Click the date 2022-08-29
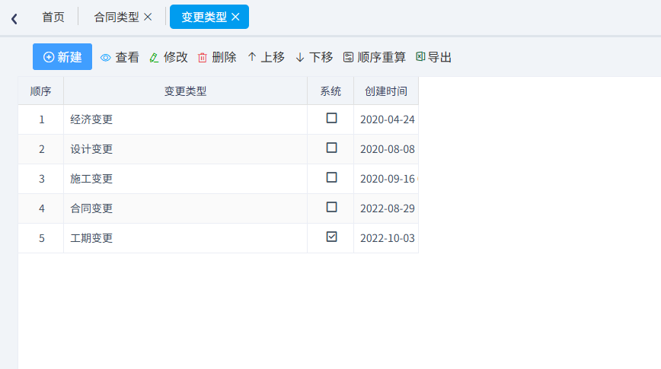 (x=388, y=208)
